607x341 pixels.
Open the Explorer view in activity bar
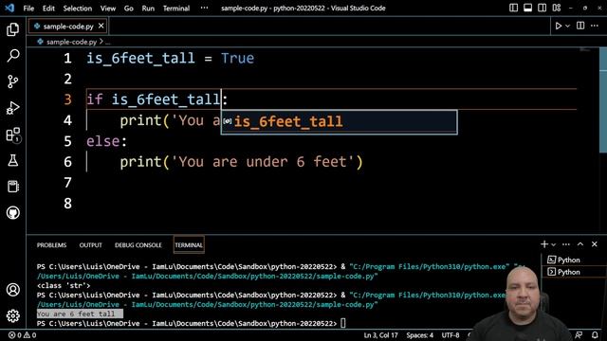[12, 29]
